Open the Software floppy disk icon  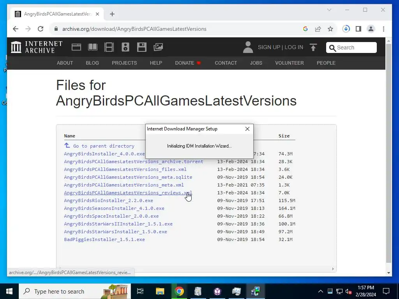[x=142, y=47]
